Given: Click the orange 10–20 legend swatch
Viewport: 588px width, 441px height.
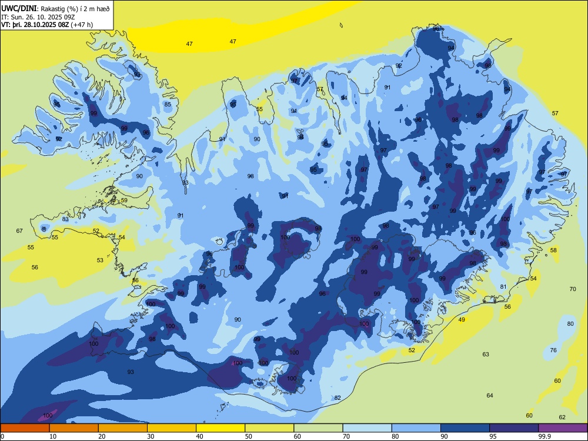Looking at the screenshot, I should coord(74,428).
